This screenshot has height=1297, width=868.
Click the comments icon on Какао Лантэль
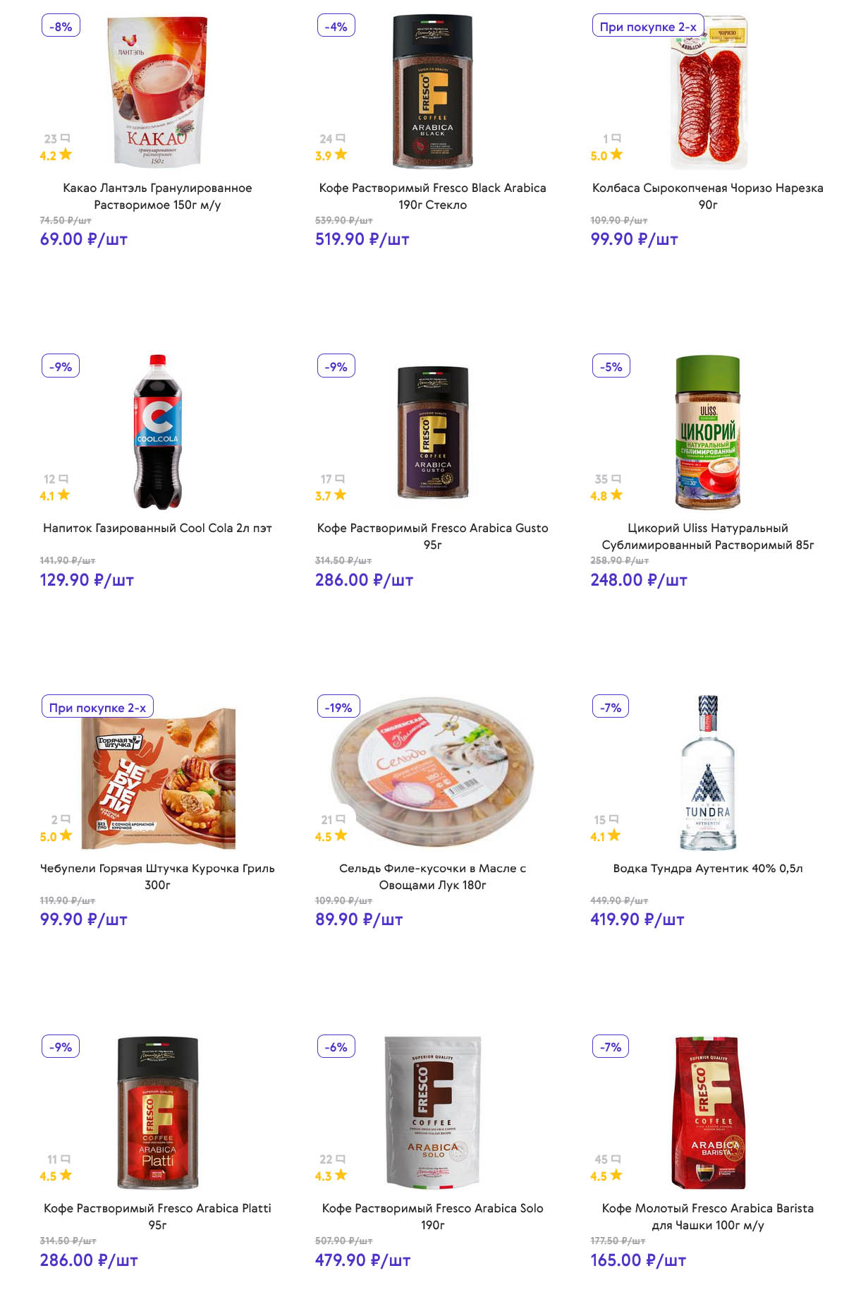65,138
